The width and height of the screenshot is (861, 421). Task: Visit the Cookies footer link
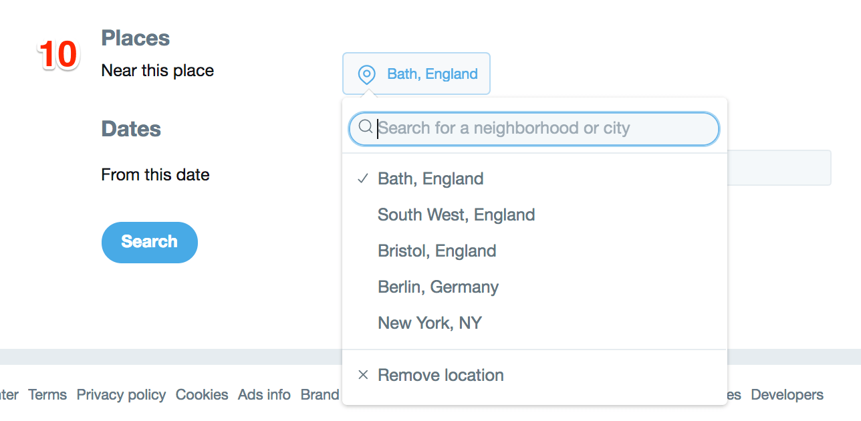(202, 395)
